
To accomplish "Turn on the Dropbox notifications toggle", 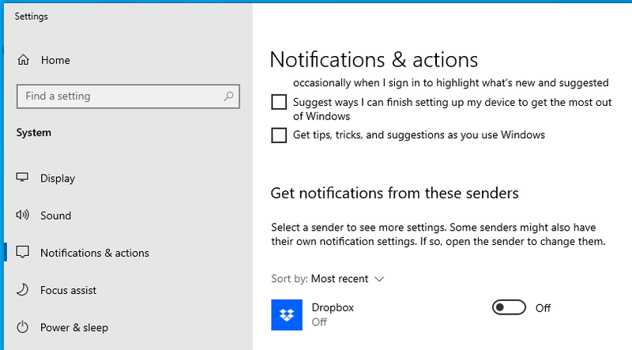I will tap(509, 308).
